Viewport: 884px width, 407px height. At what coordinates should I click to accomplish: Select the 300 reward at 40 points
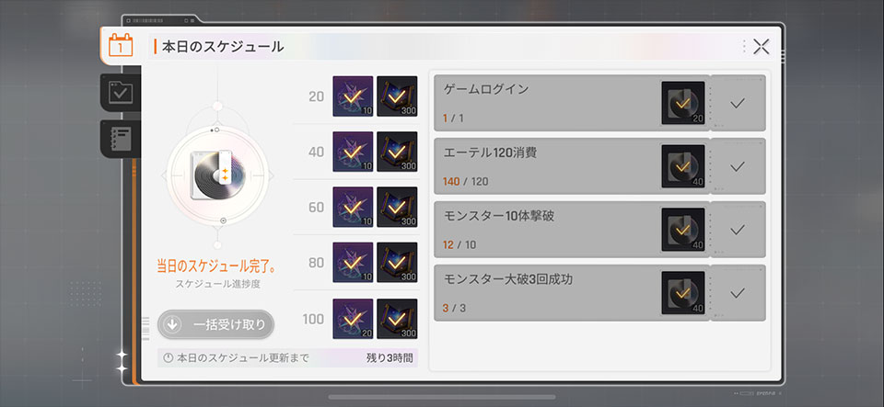(397, 152)
